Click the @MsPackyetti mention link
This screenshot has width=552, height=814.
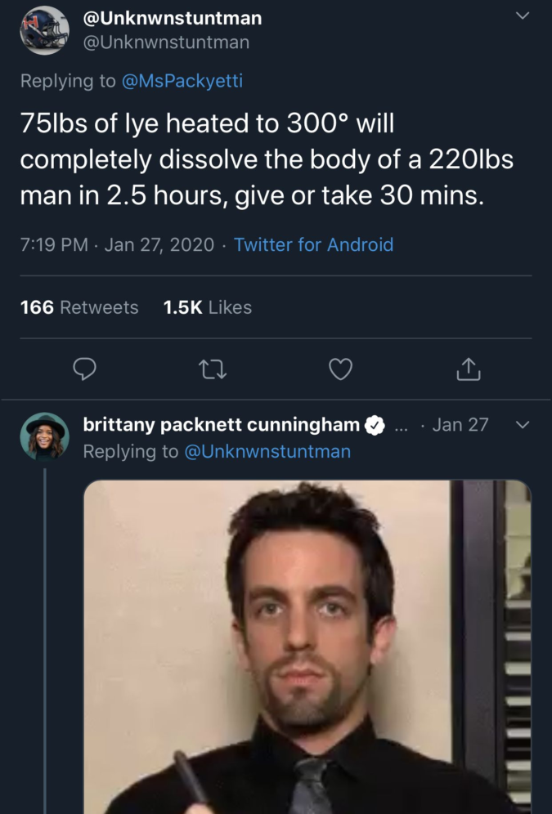(181, 80)
